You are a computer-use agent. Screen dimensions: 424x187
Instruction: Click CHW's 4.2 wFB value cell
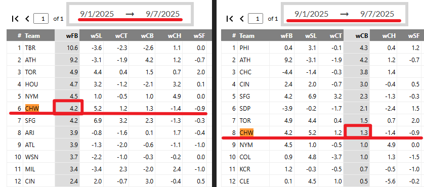(x=68, y=107)
